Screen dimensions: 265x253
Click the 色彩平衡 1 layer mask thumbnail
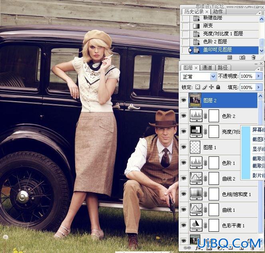[x=214, y=225]
